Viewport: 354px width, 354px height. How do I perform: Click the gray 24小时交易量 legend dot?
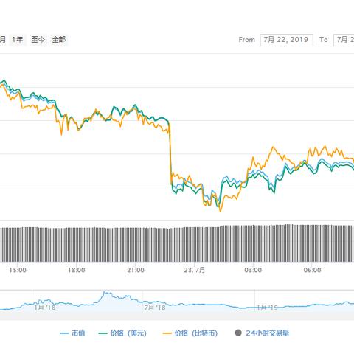[238, 333]
